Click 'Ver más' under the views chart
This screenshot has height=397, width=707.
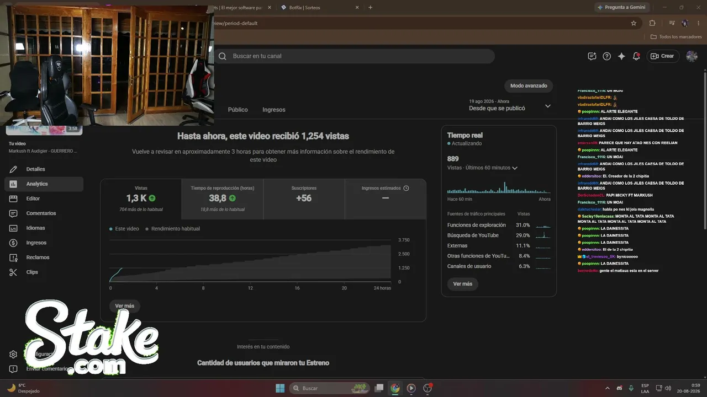[125, 306]
